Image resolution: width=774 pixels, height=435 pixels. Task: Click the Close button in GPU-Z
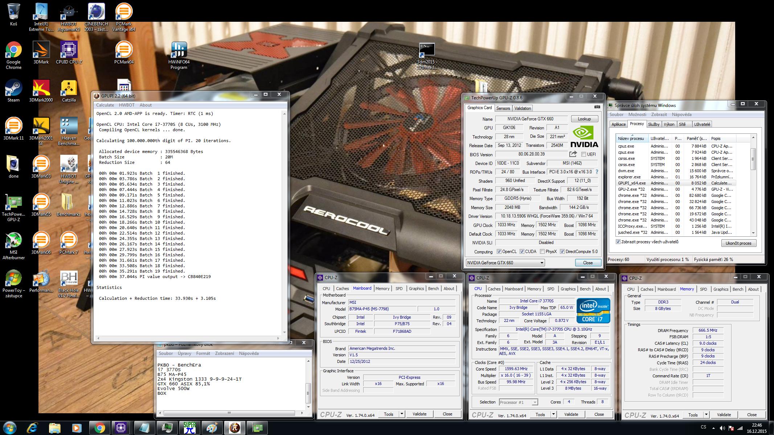click(x=588, y=263)
